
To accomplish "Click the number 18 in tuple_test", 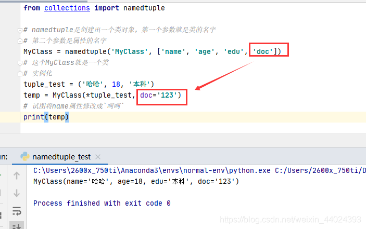I will [116, 84].
